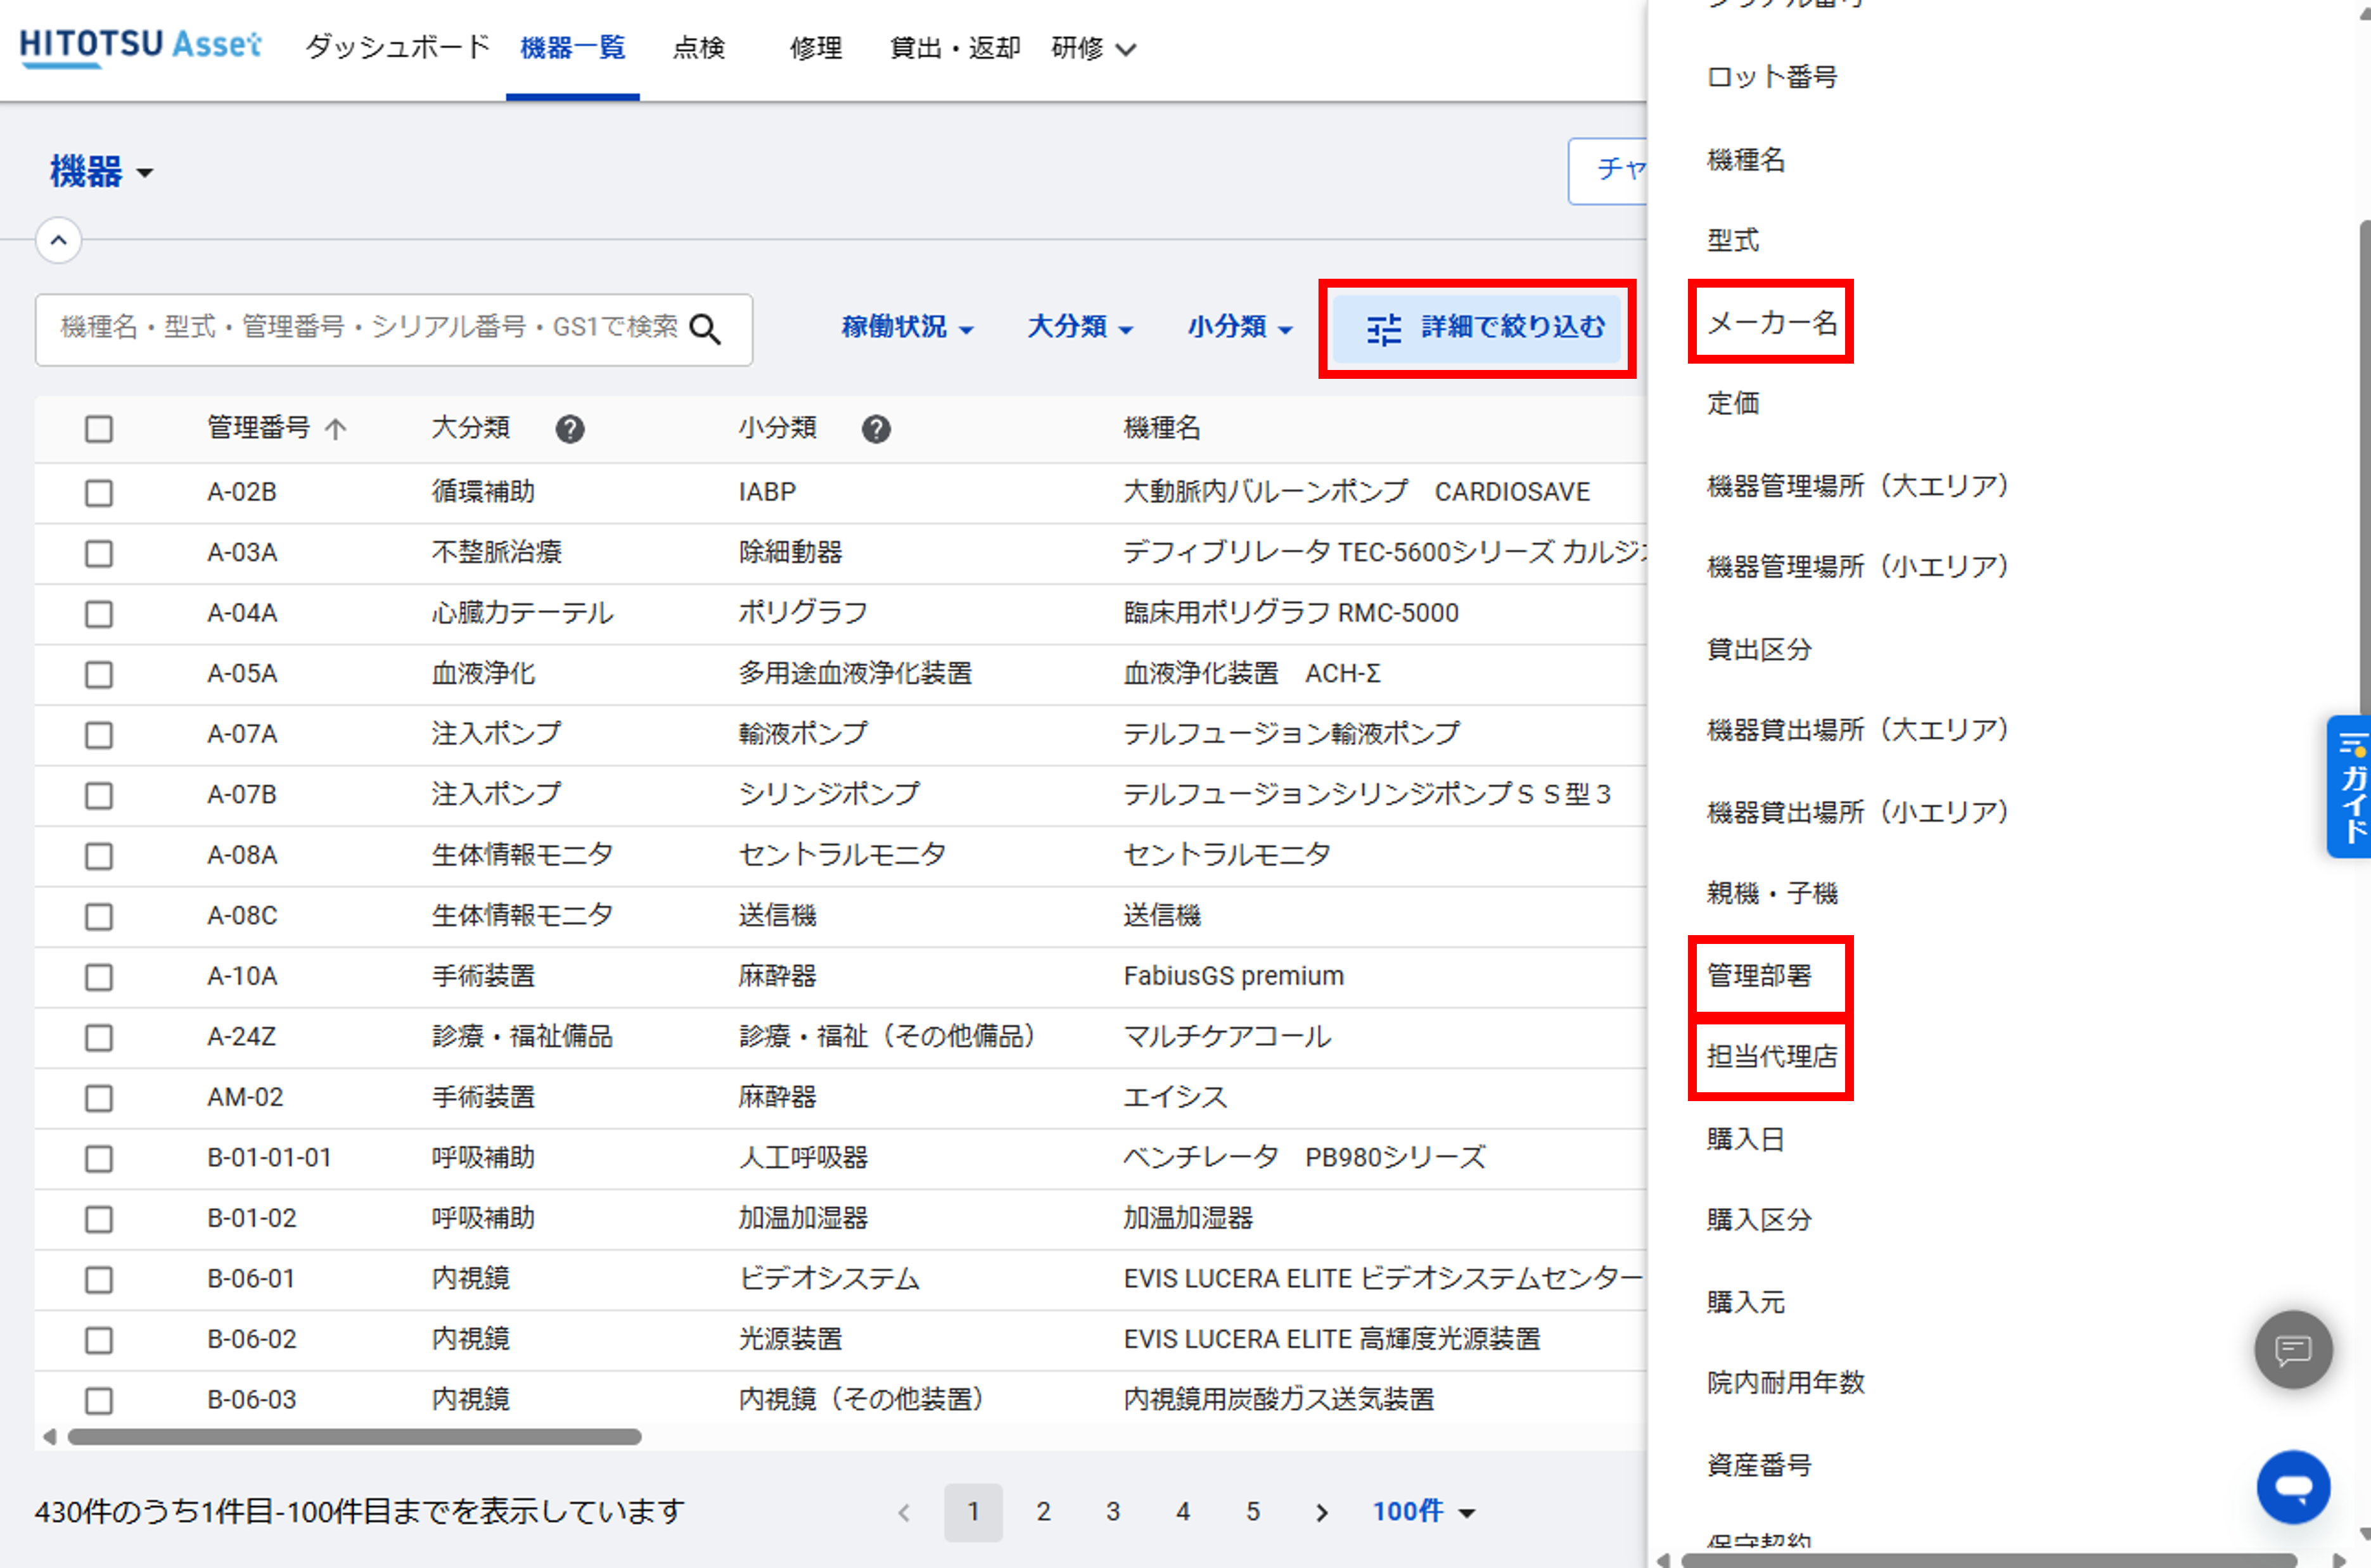This screenshot has height=1568, width=2371.
Task: Select 機種名 in filter panel
Action: point(1745,159)
